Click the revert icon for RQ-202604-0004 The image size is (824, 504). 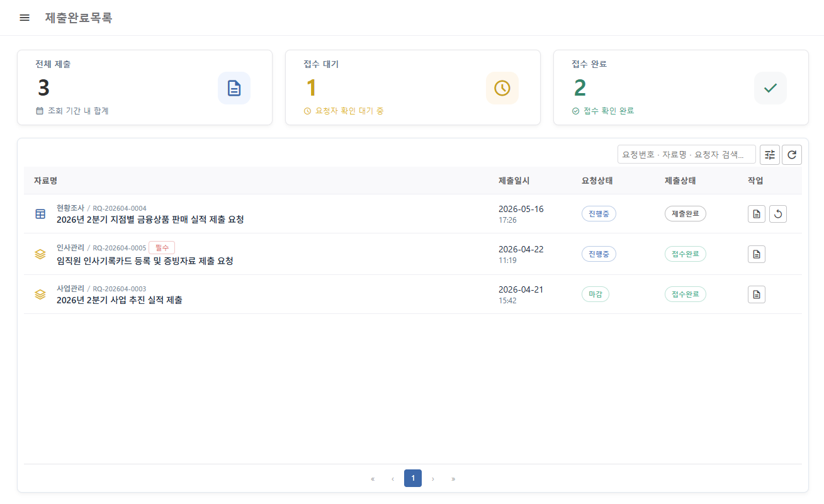[x=778, y=214]
